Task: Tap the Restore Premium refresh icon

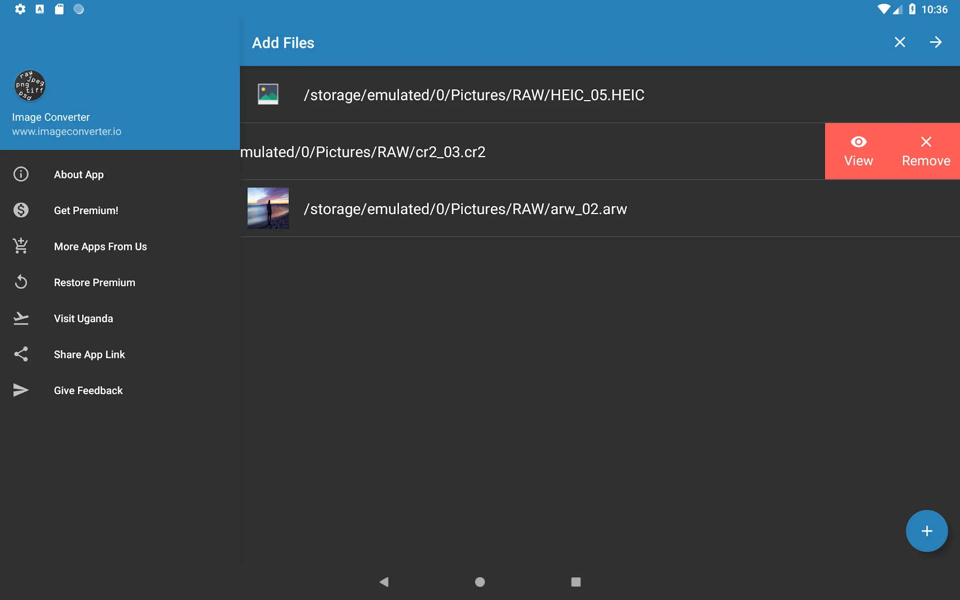Action: 20,282
